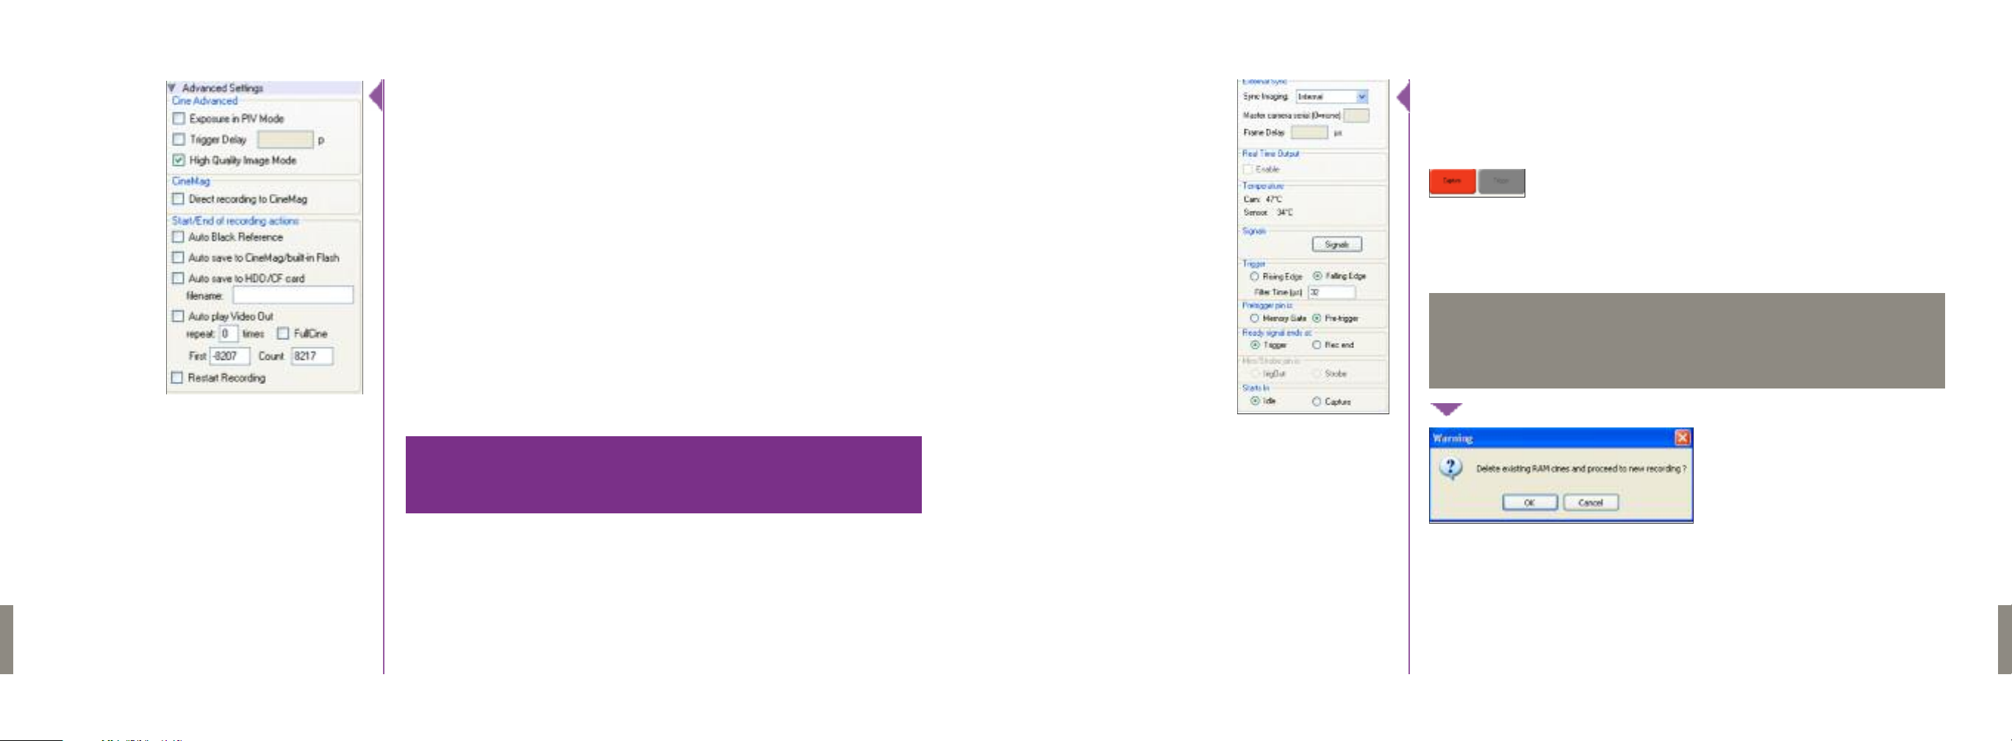Image resolution: width=2012 pixels, height=741 pixels.
Task: Confirm the Warning dialog with OK
Action: [1530, 503]
